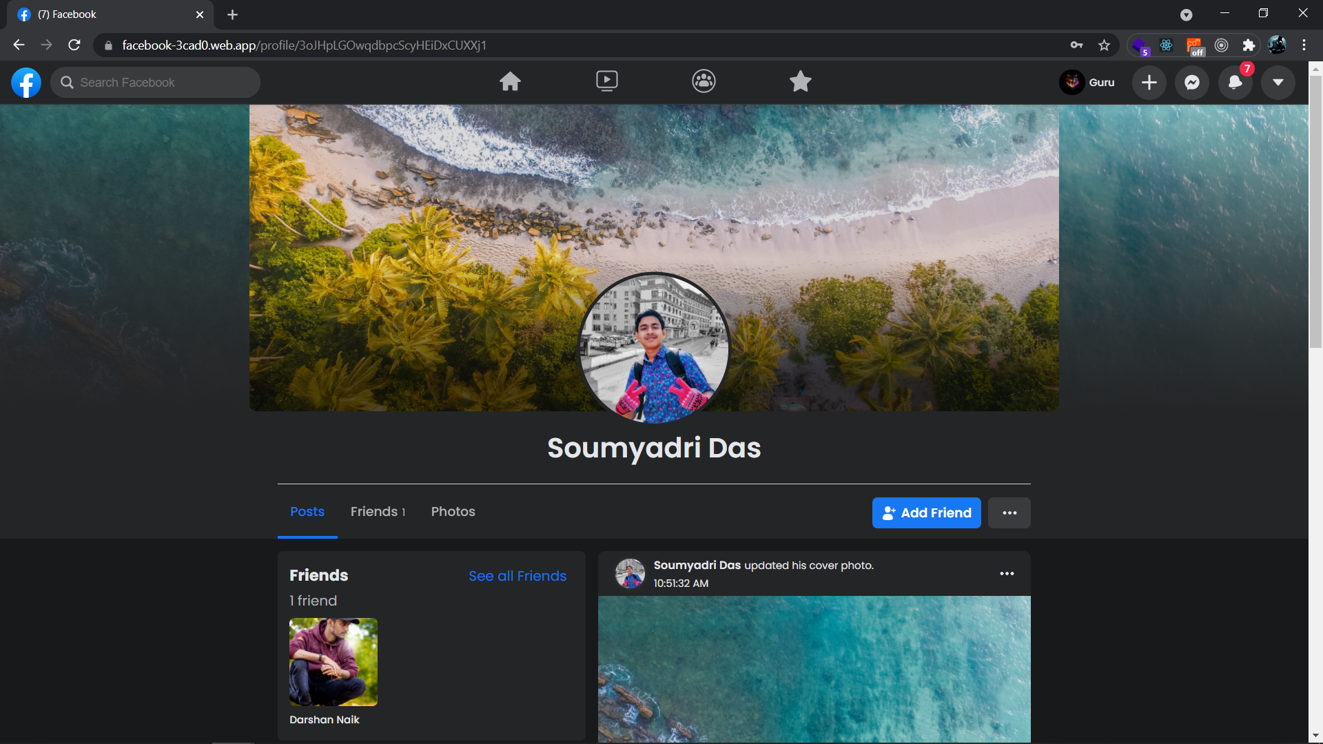
Task: Open the Groups icon
Action: 704,82
